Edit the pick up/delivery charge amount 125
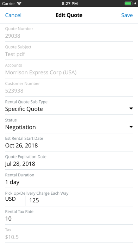The height and width of the screenshot is (245, 138). point(80,200)
